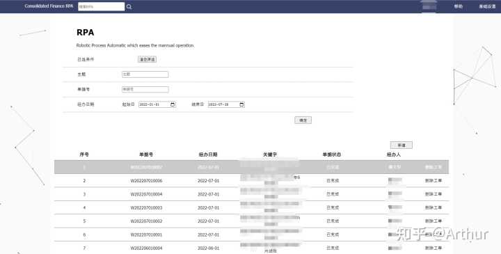Click the date 2022-06-01 in row 7

(208, 248)
